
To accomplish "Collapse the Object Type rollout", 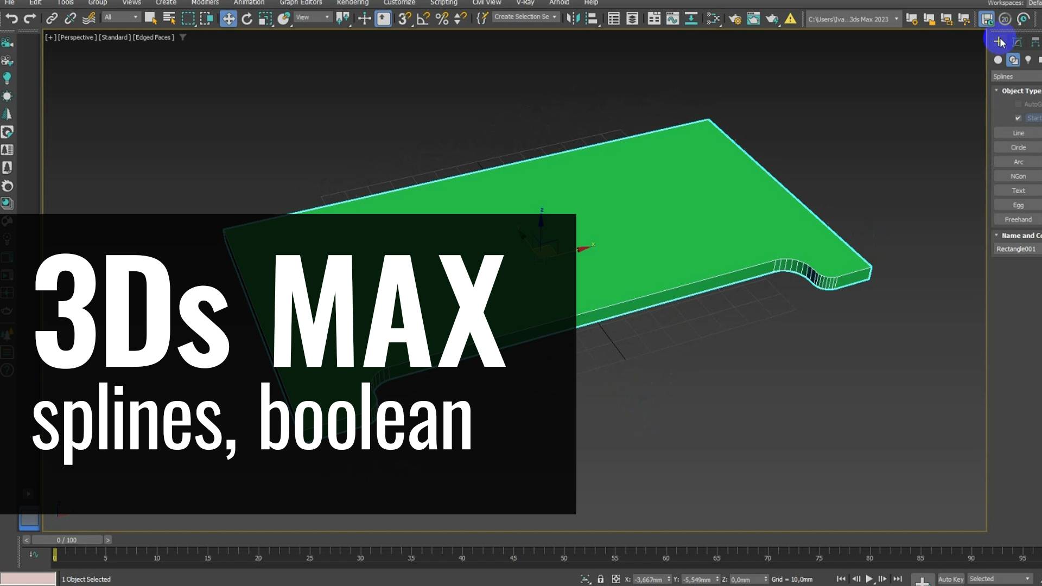I will coord(996,90).
